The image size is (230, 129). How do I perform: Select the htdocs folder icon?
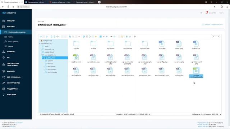(93, 44)
